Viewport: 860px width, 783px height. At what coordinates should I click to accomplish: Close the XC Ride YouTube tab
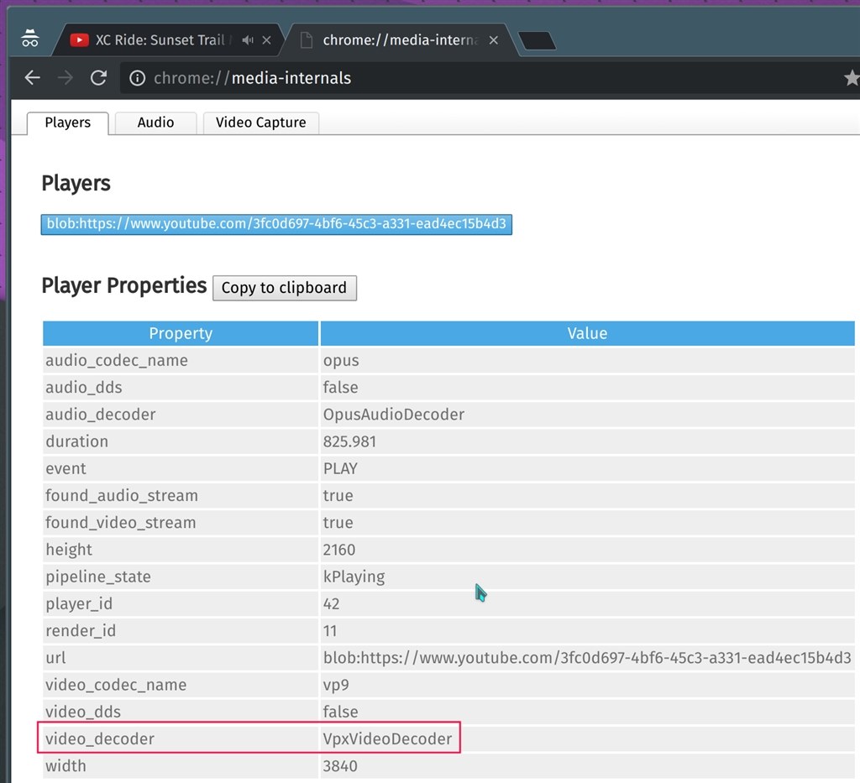267,40
